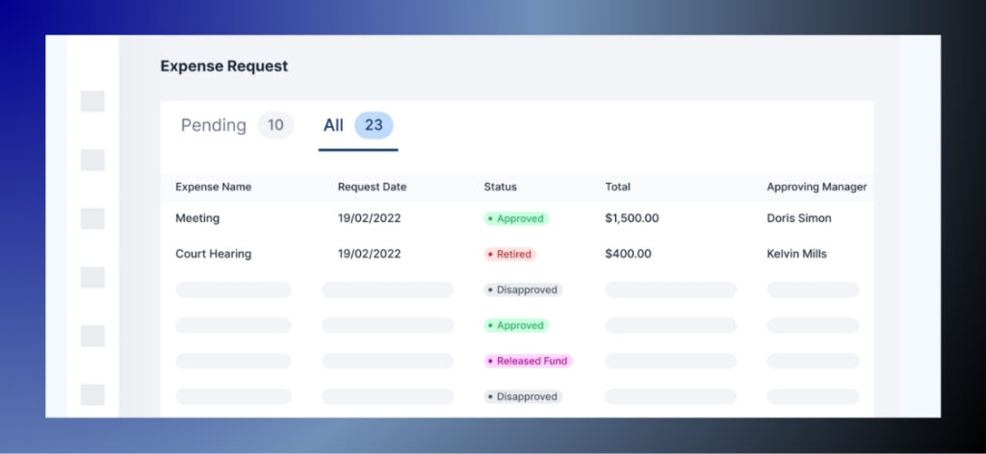Click the bottommost sidebar icon

click(92, 394)
